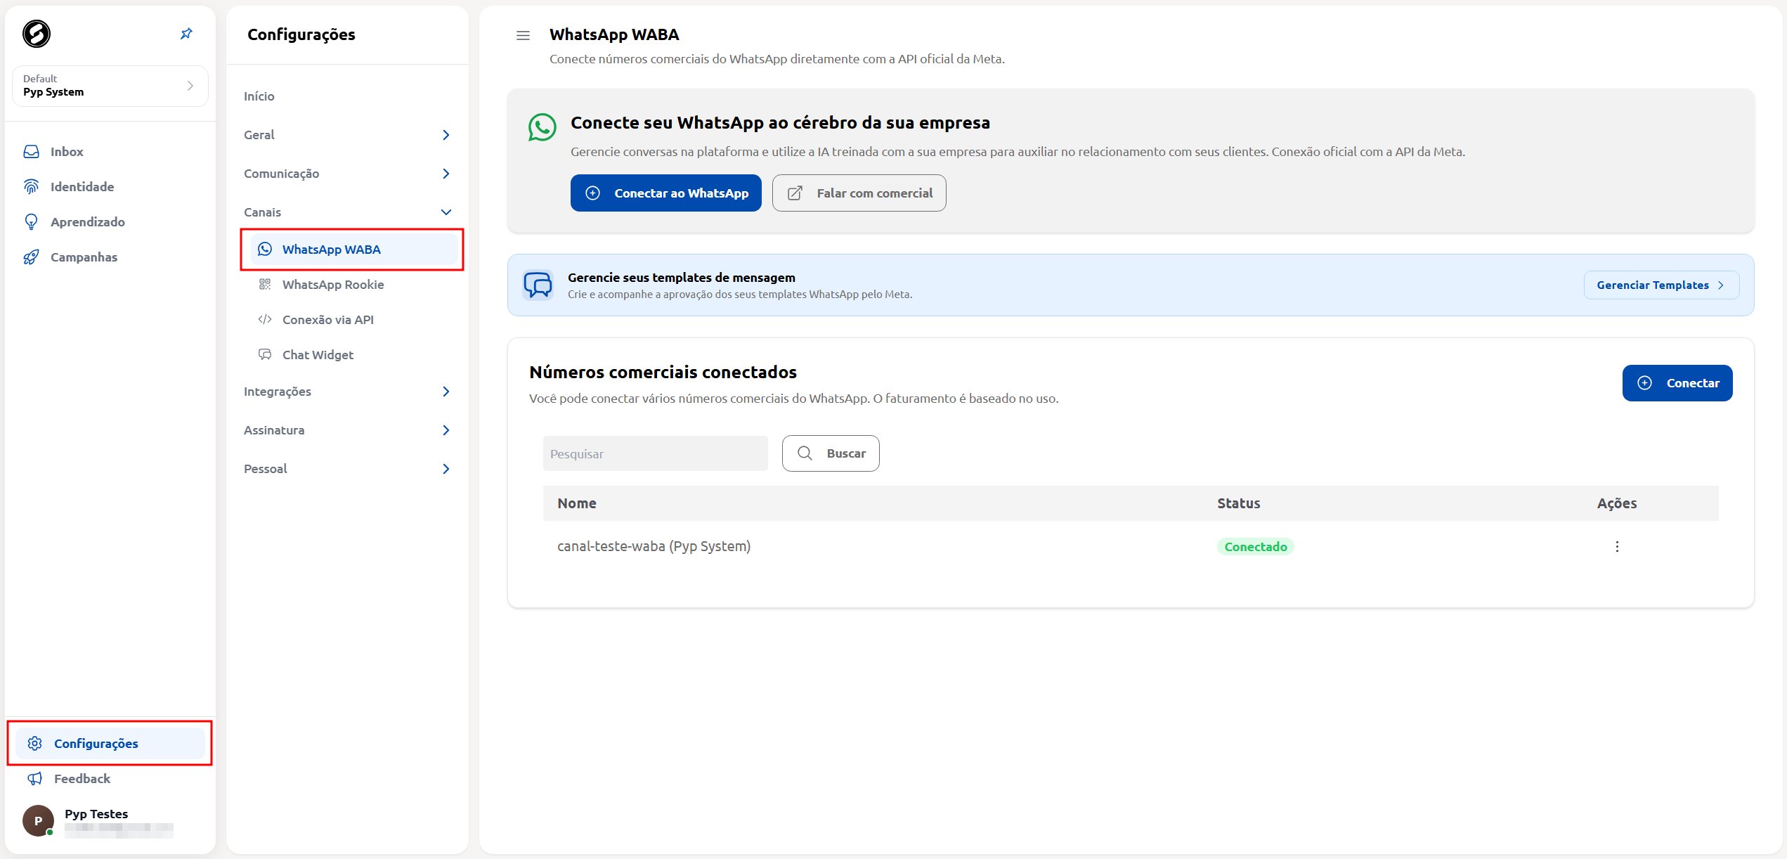
Task: Click the Conectar button for commercial numbers
Action: (1677, 383)
